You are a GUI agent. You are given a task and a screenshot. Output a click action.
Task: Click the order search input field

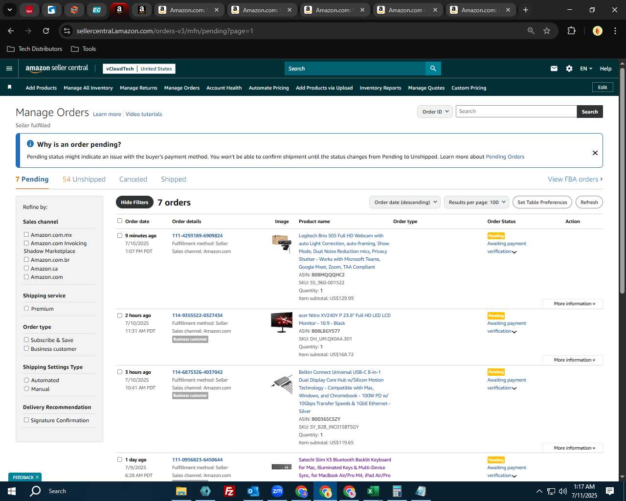coord(516,112)
